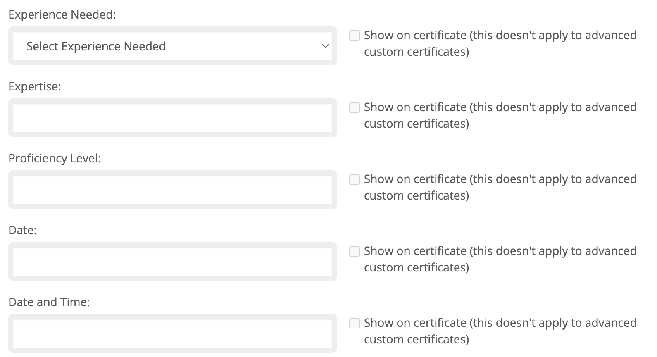Click into the Date and Time field
The width and height of the screenshot is (657, 357).
pyautogui.click(x=172, y=334)
